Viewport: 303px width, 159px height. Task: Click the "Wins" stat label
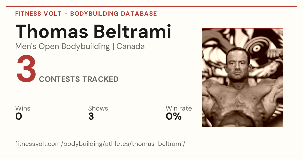click(23, 108)
